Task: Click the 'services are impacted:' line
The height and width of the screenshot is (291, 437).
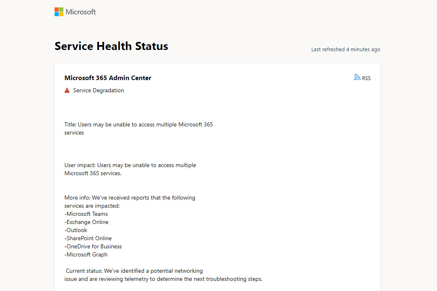Action: coord(92,206)
